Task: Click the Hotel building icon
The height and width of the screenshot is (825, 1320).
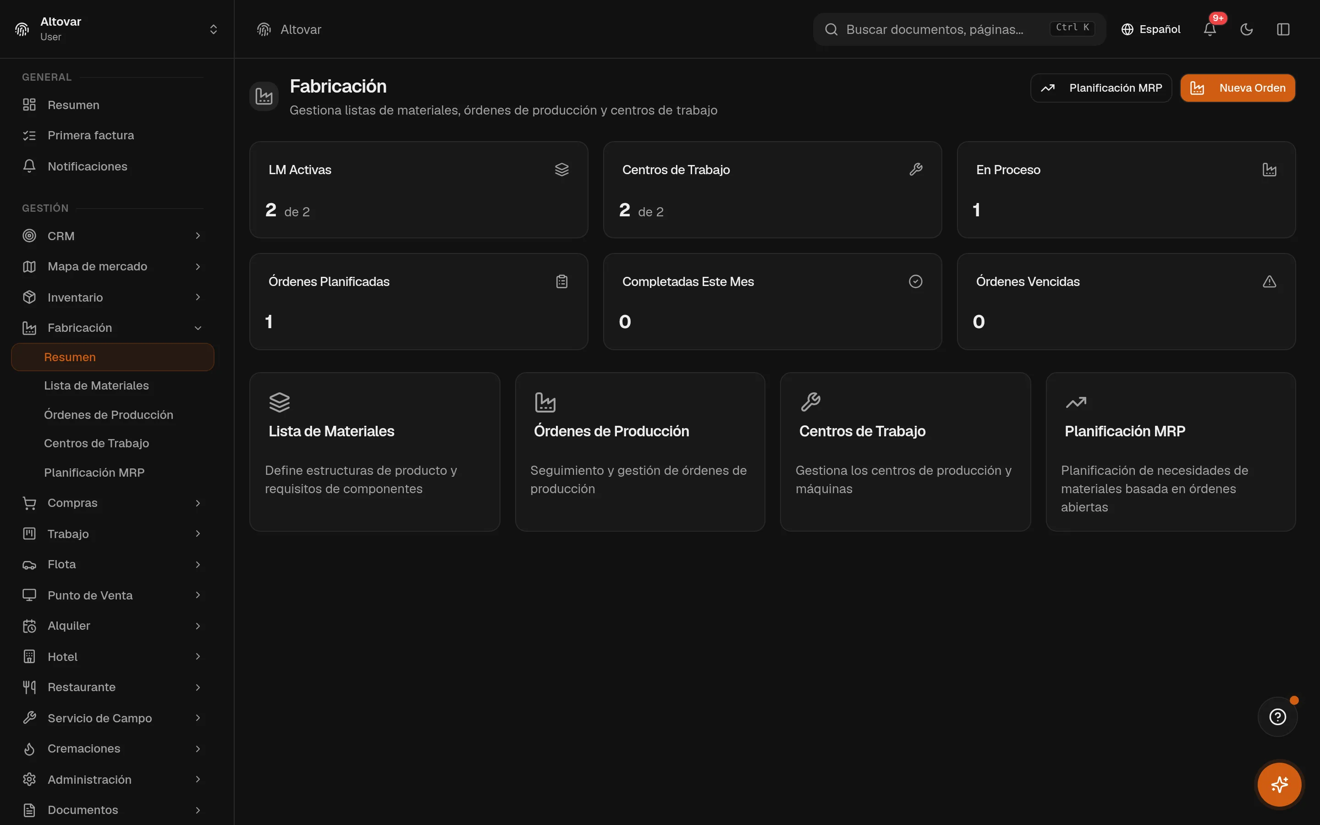Action: coord(29,657)
